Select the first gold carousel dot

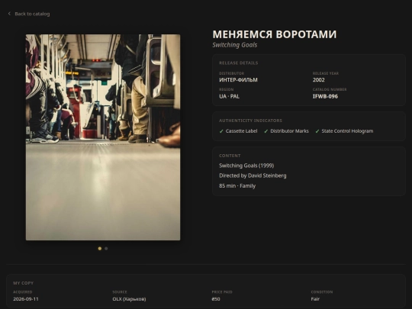(x=100, y=248)
